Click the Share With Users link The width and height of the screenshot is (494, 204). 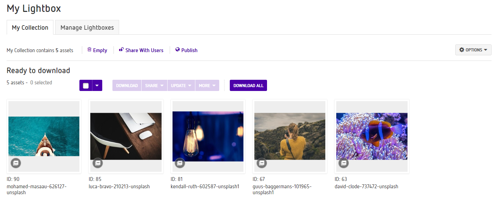pyautogui.click(x=144, y=50)
